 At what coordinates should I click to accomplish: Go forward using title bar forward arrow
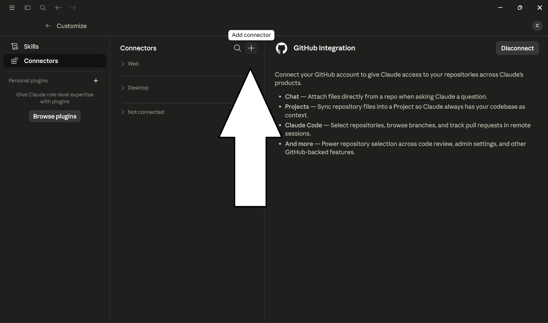[x=73, y=8]
